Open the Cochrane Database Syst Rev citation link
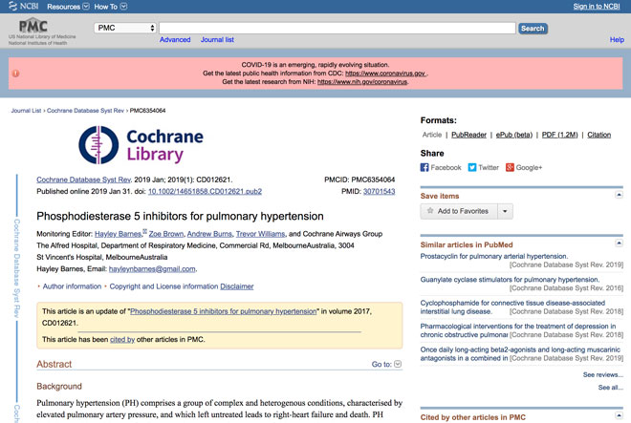 click(84, 180)
